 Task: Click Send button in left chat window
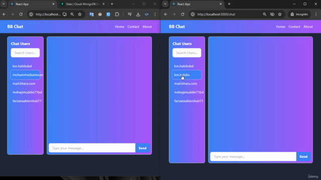(142, 148)
